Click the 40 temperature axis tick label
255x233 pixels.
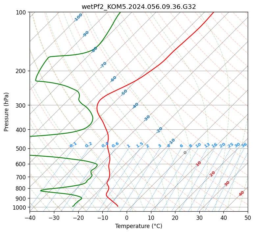[224, 218]
